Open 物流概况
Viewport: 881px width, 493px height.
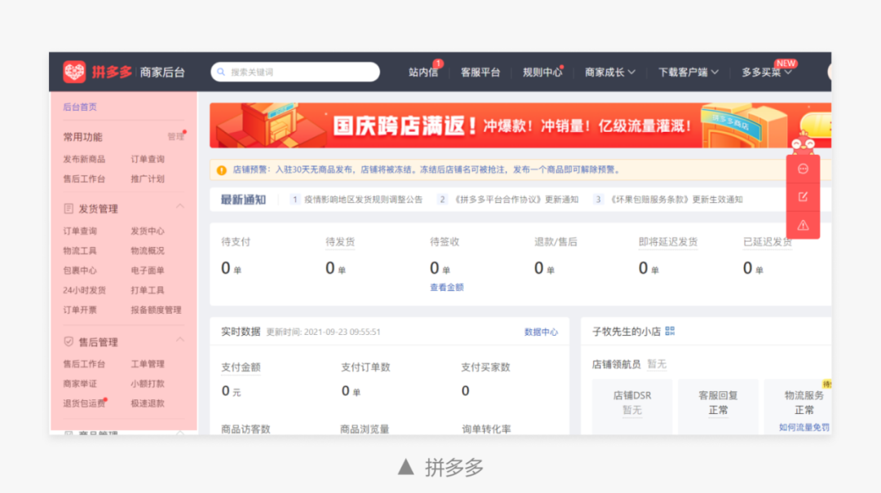tap(147, 250)
